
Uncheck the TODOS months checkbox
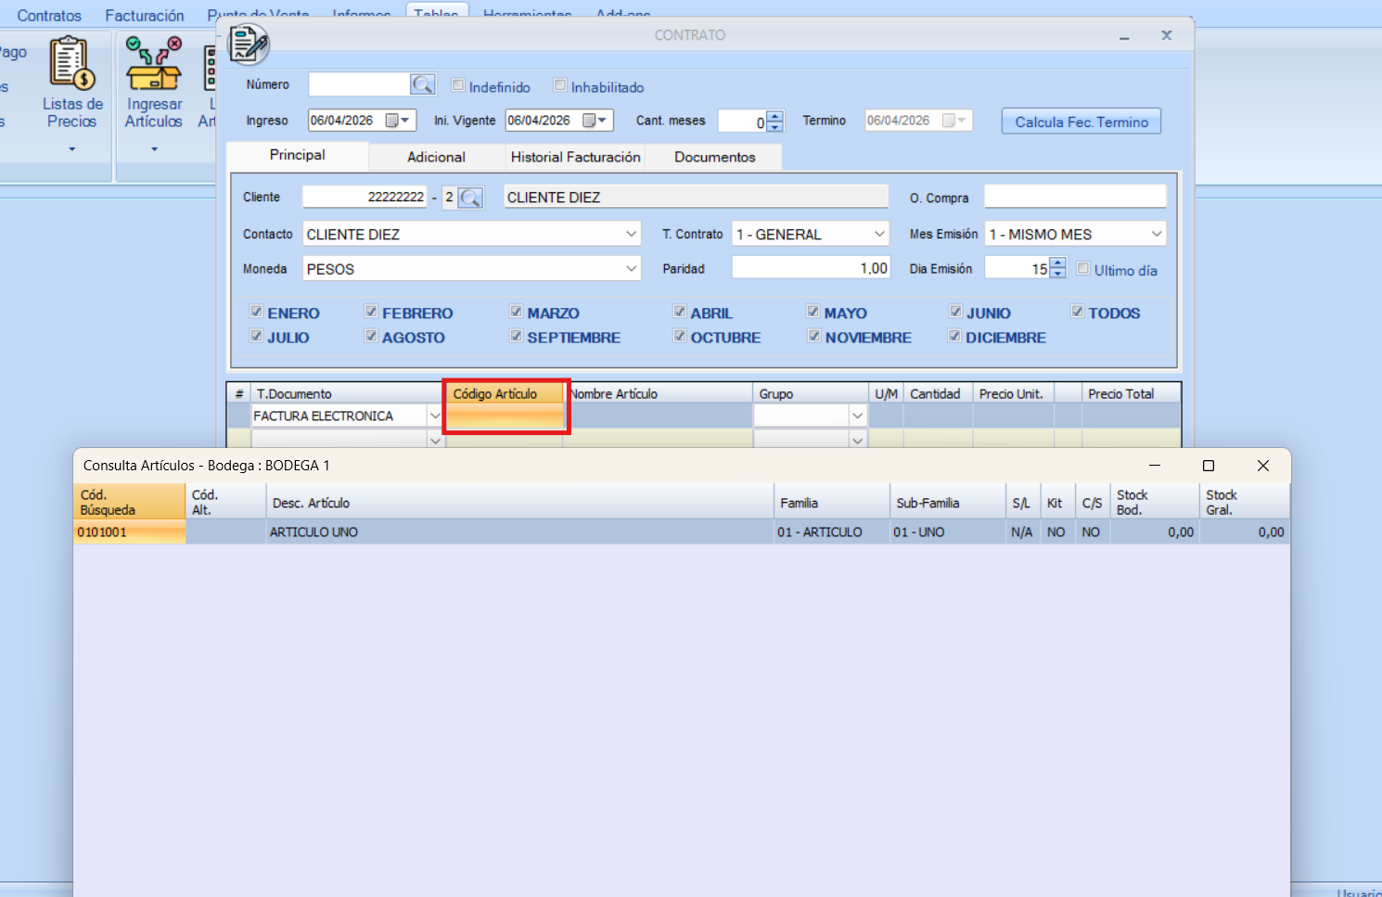click(x=1078, y=312)
